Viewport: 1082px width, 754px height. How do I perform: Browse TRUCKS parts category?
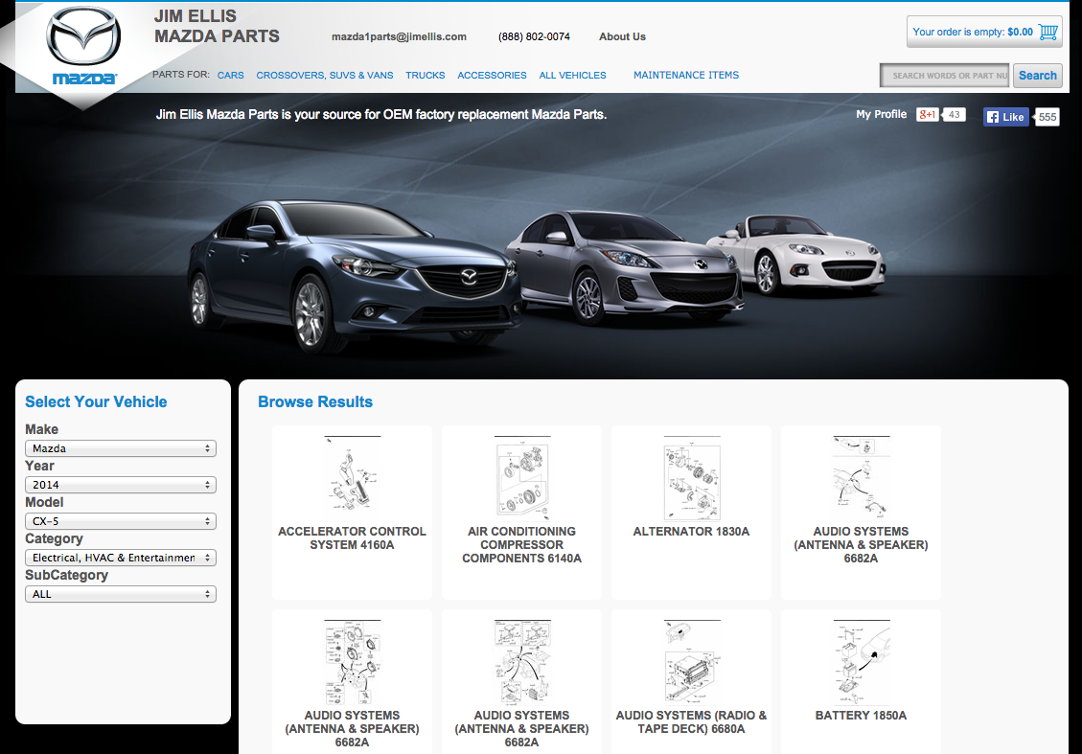point(425,75)
